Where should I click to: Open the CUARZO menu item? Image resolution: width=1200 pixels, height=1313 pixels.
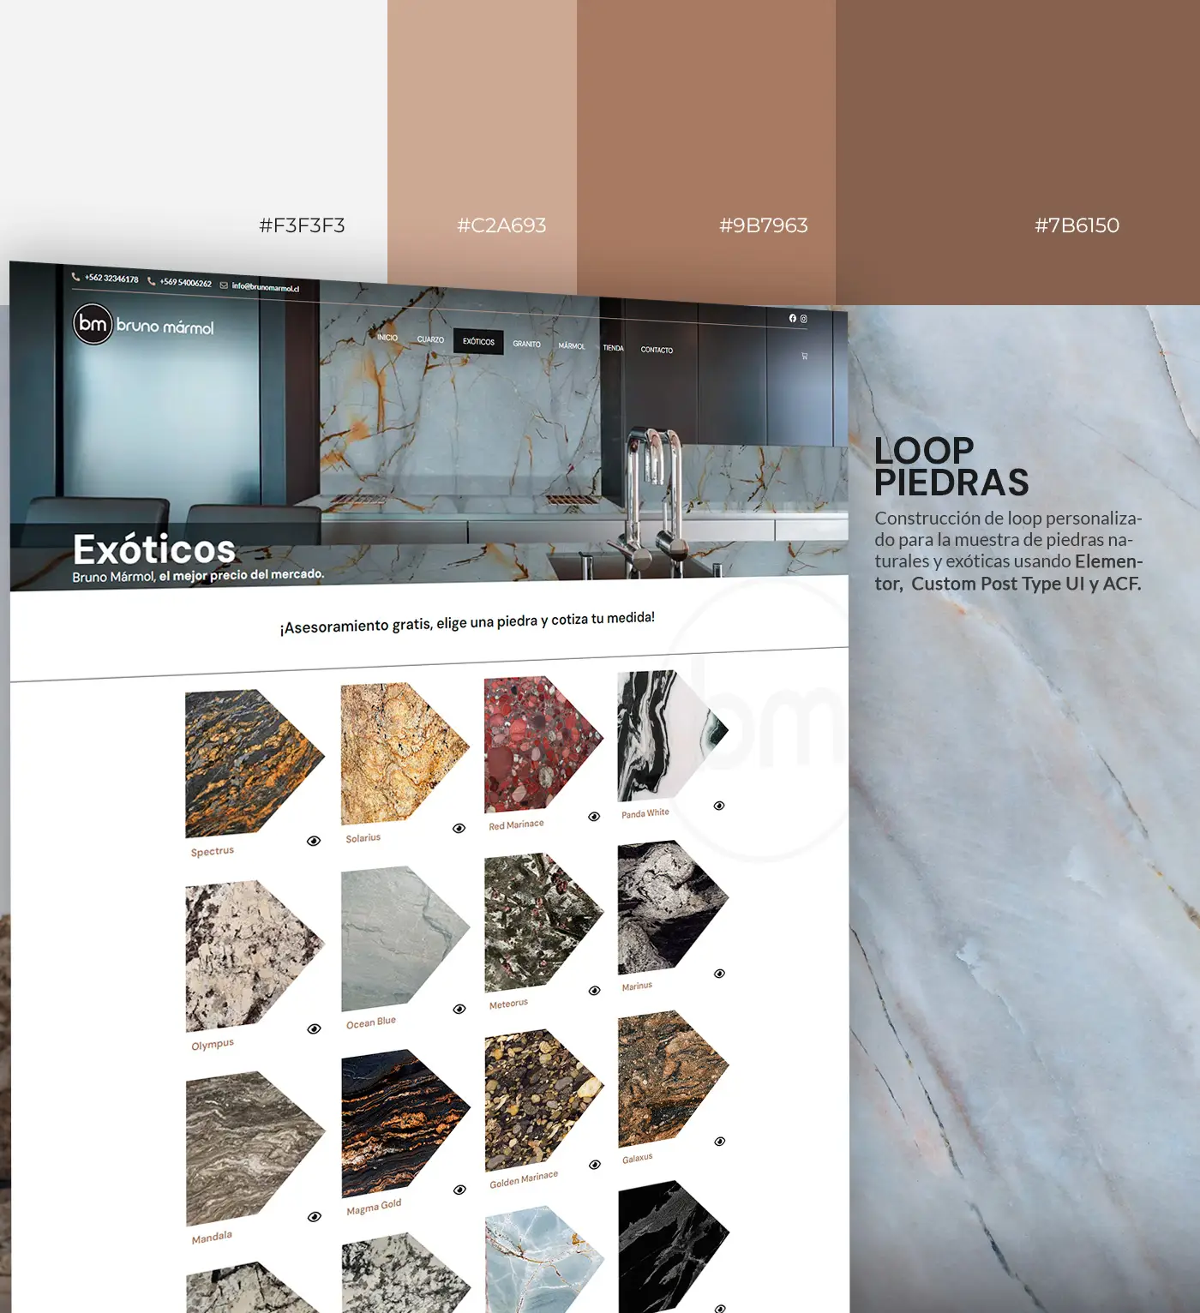point(430,339)
